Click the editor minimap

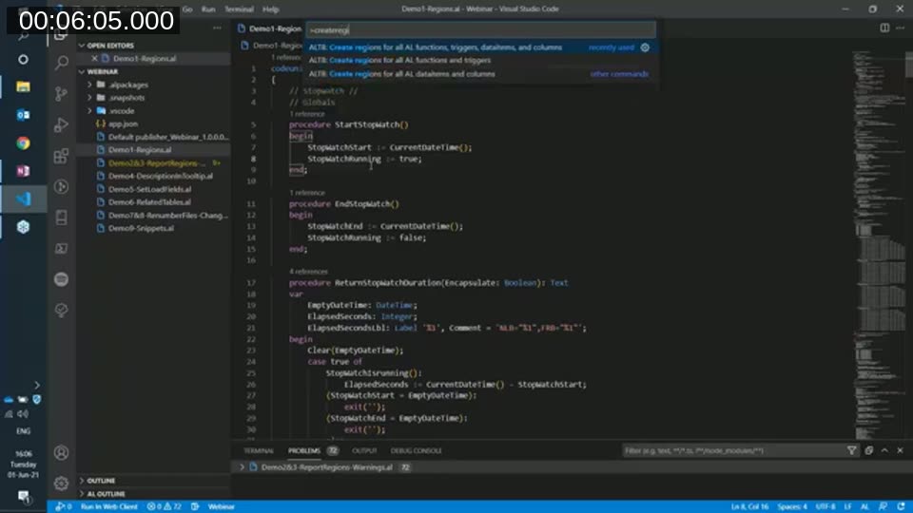(x=879, y=244)
